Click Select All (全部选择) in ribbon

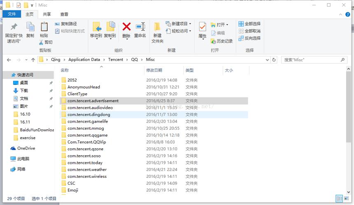(x=249, y=24)
